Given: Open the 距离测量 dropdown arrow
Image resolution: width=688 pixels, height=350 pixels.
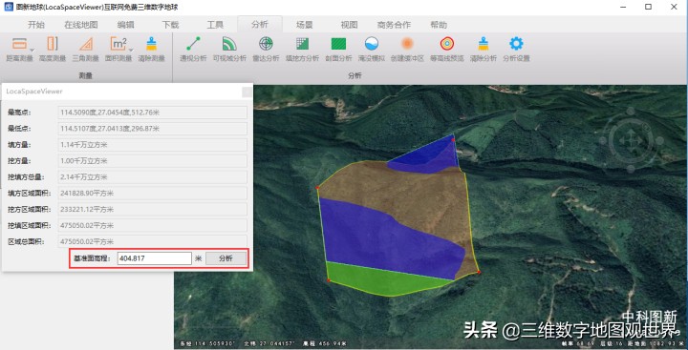Looking at the screenshot, I should [32, 50].
